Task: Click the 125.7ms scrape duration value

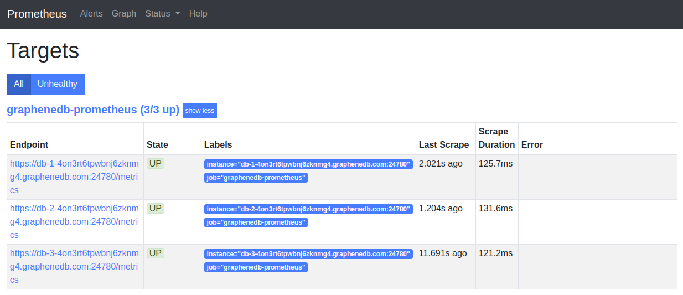Action: coord(495,163)
